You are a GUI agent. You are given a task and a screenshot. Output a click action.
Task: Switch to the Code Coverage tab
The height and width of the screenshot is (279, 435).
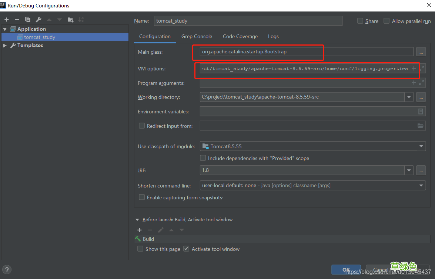point(240,36)
